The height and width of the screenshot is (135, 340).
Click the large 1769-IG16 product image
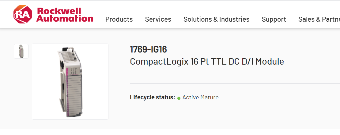pos(70,82)
